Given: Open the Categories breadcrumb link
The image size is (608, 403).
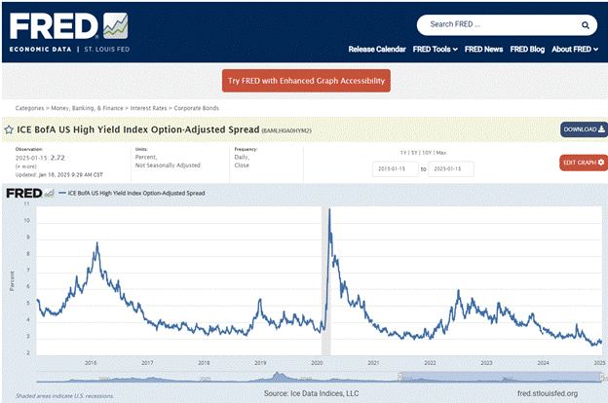Looking at the screenshot, I should [29, 108].
